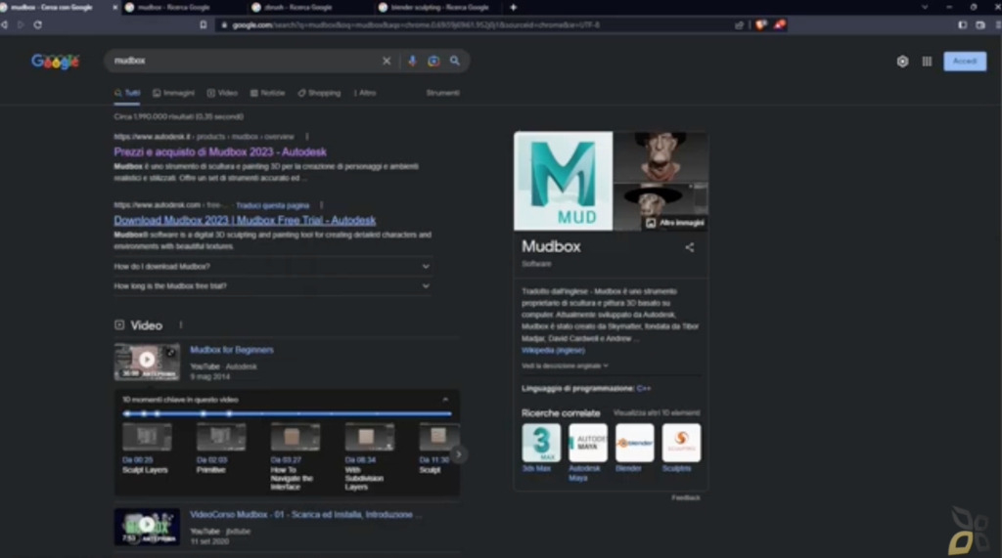Select the Notizie search filter
Viewport: 1002px width, 558px height.
point(268,93)
